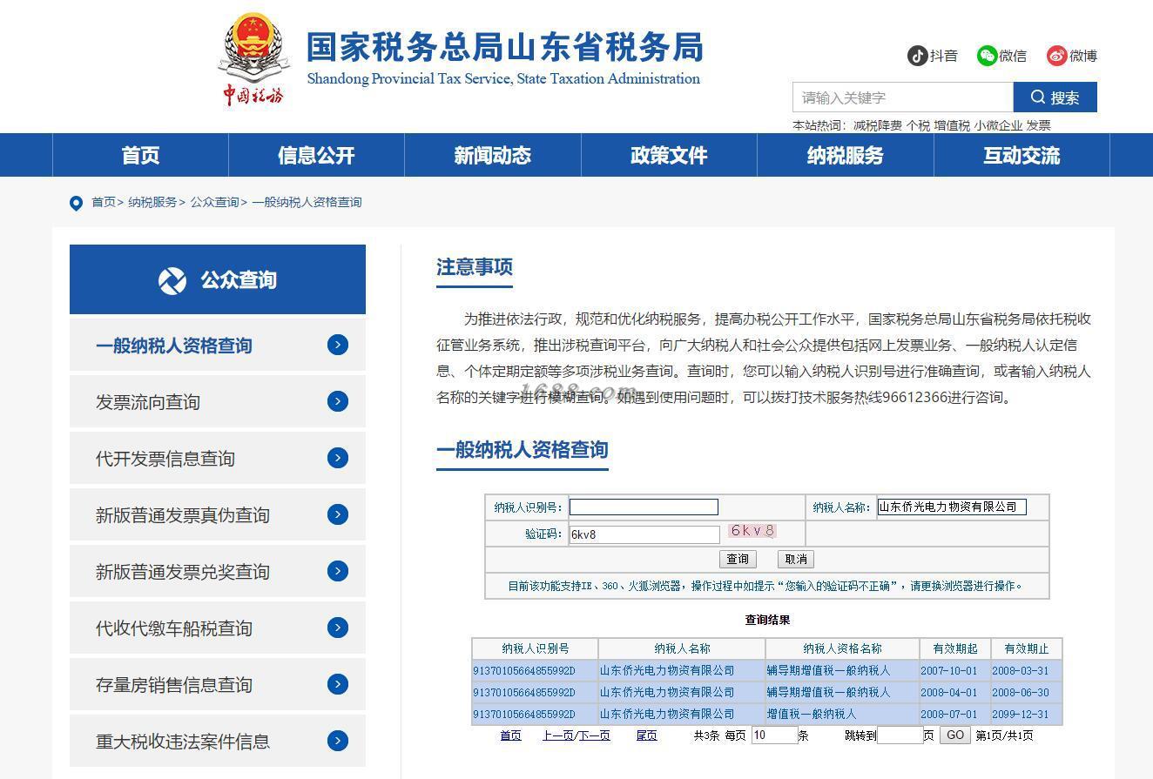This screenshot has width=1153, height=779.
Task: Select 发票流向查询 in sidebar
Action: click(x=218, y=402)
